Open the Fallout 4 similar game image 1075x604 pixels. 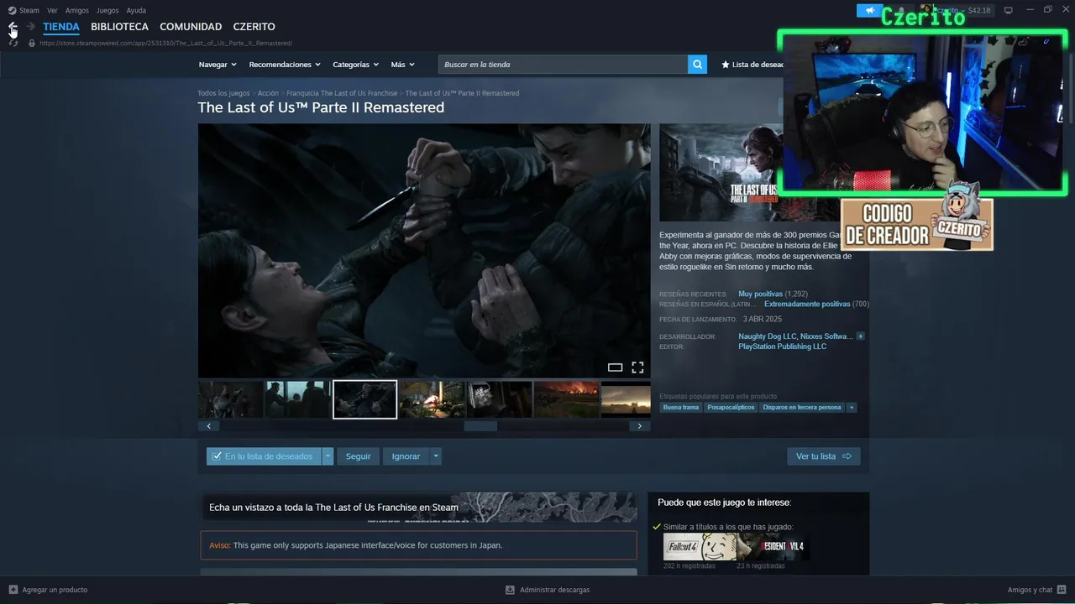click(700, 547)
